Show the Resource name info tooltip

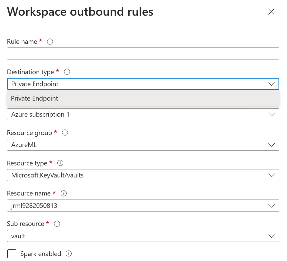point(64,193)
